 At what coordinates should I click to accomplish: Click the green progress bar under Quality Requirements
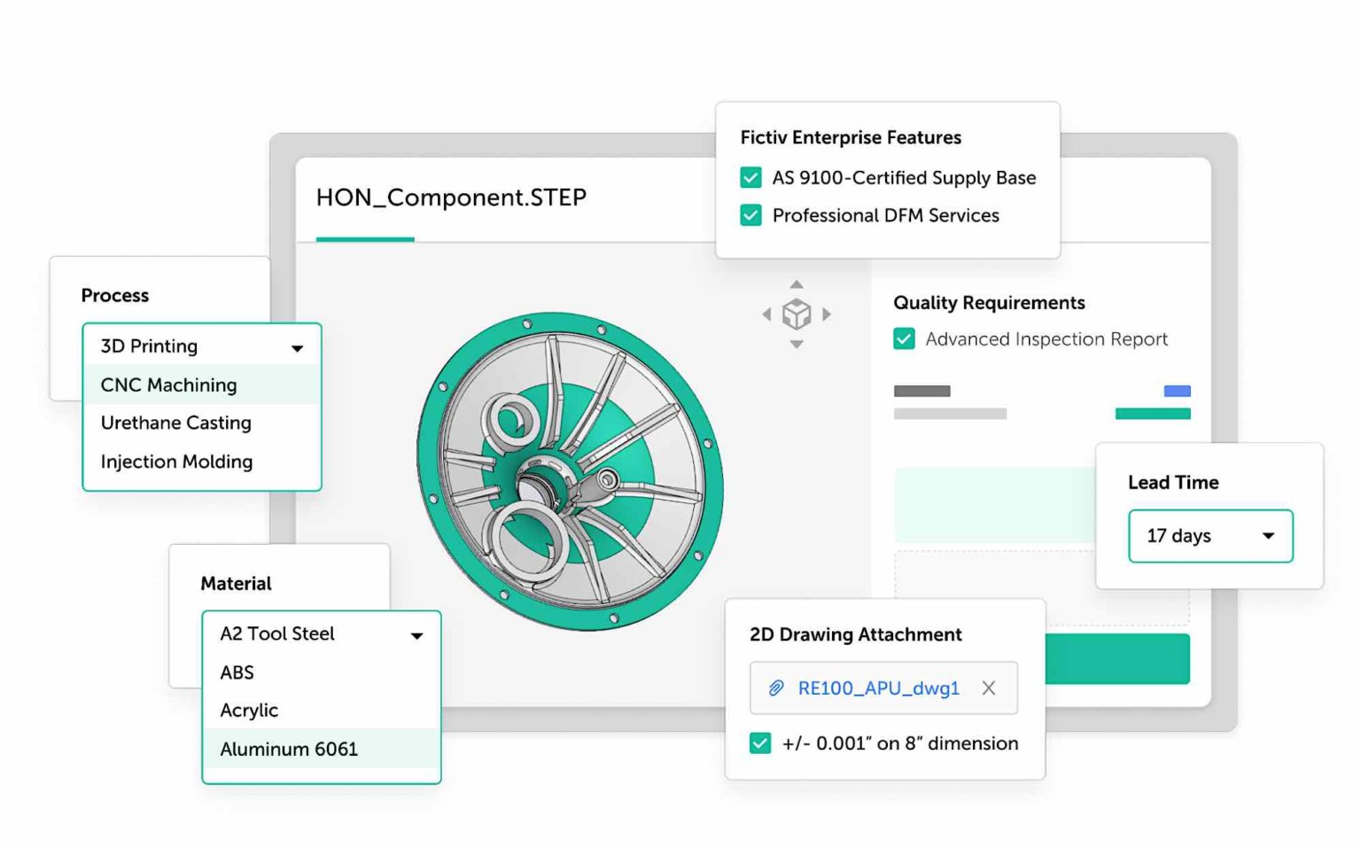[x=1153, y=413]
